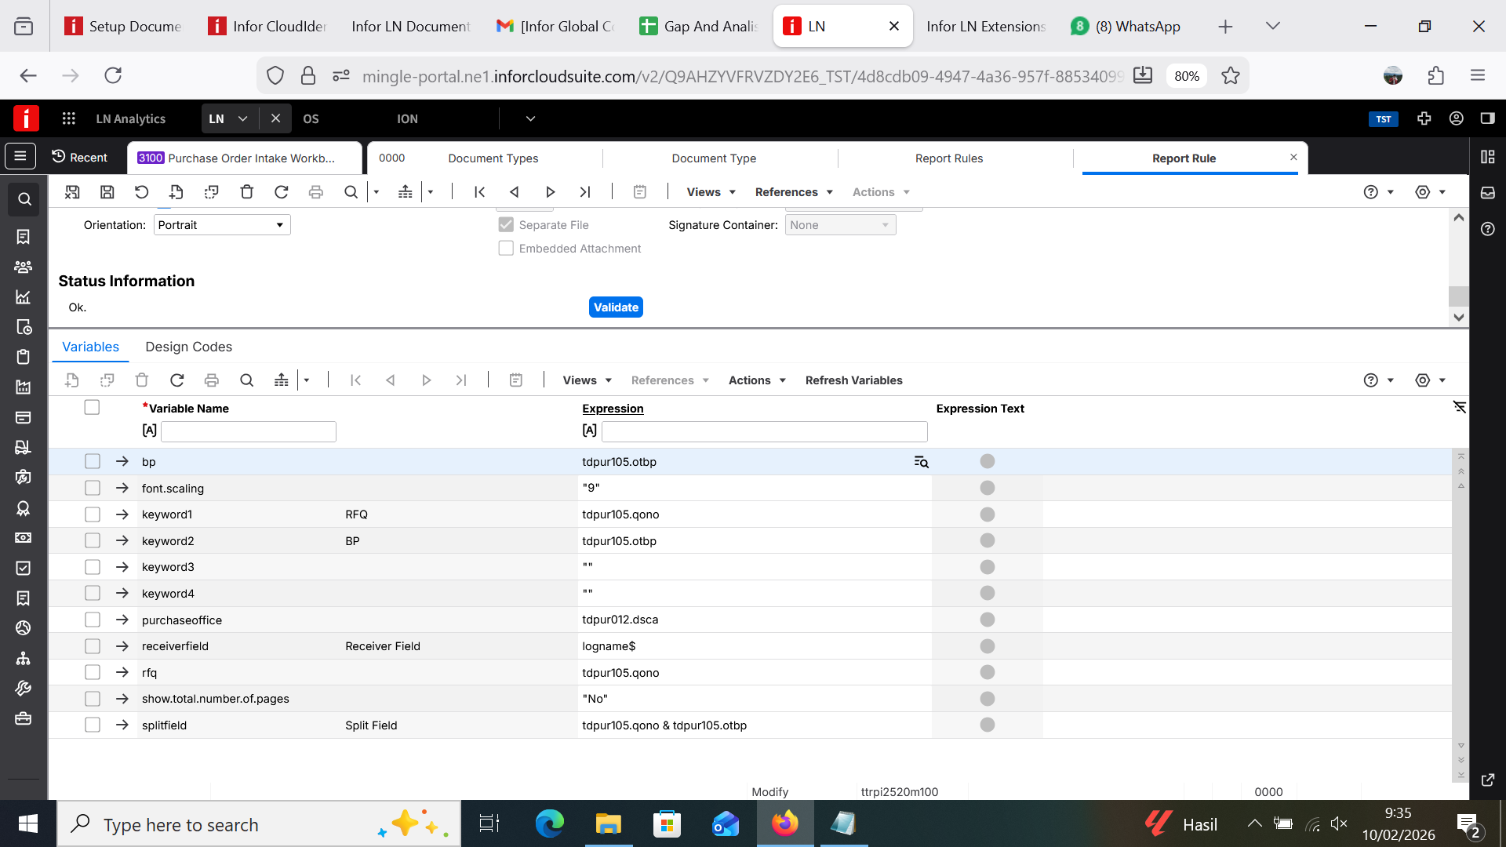Click the Print icon in the main toolbar

pos(316,192)
